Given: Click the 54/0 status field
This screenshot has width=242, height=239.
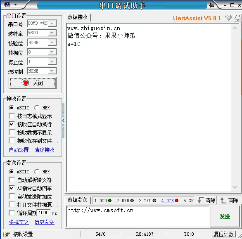Looking at the screenshot, I should [x=100, y=234].
